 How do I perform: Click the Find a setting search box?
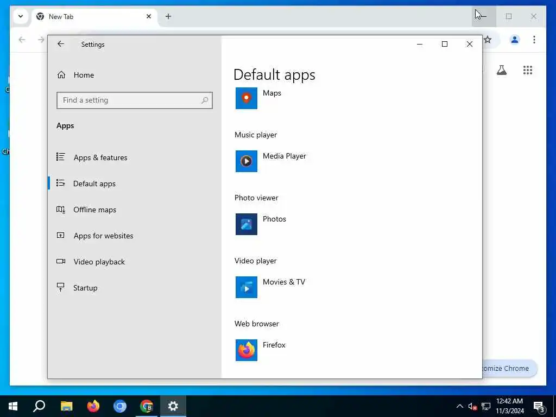click(x=135, y=100)
